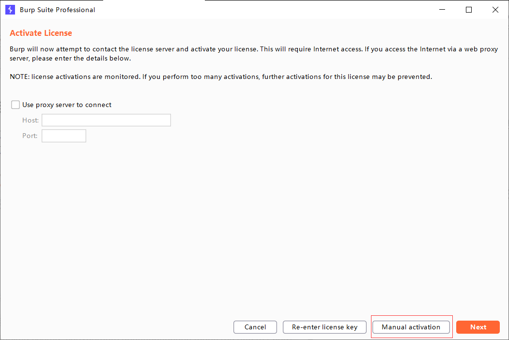Focus the proxy Port input field
The width and height of the screenshot is (509, 340).
64,136
